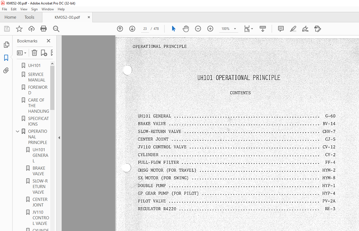Jump to UH101 bookmark
Viewport: 359px width, 231px height.
coord(34,66)
